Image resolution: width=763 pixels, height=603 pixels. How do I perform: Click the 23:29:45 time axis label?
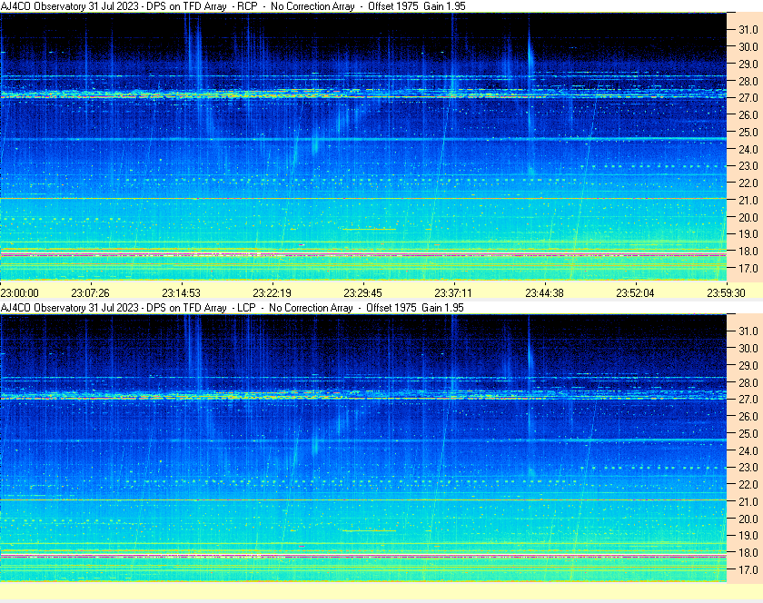(x=363, y=293)
